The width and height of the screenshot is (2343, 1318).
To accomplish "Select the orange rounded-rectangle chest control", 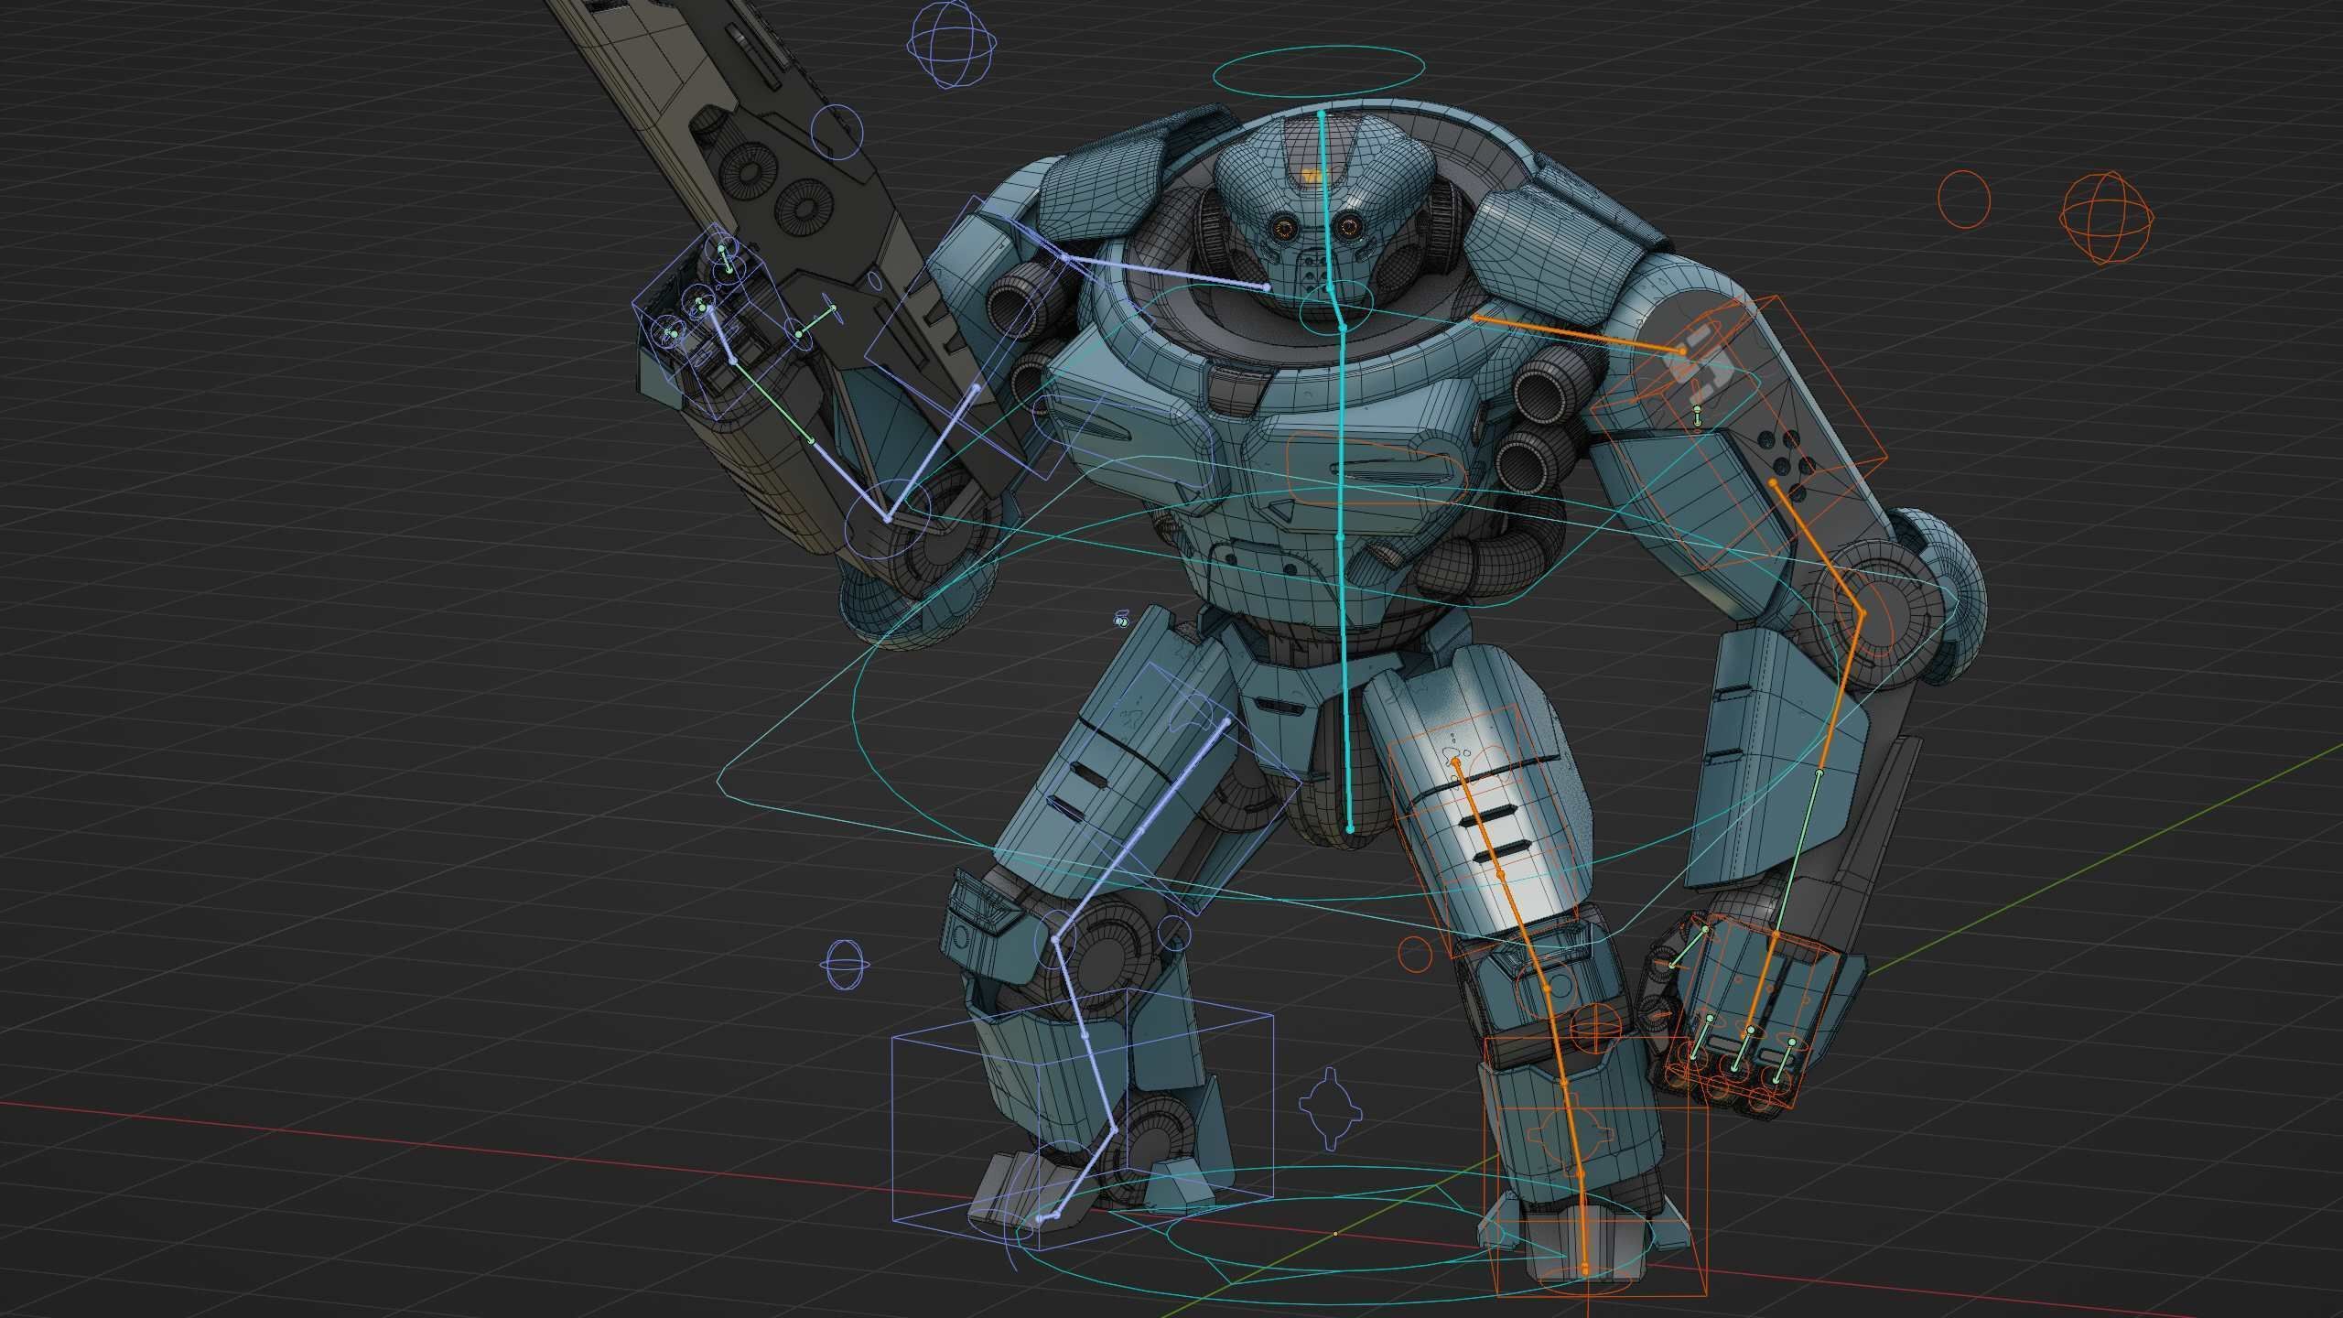I will [x=1377, y=469].
